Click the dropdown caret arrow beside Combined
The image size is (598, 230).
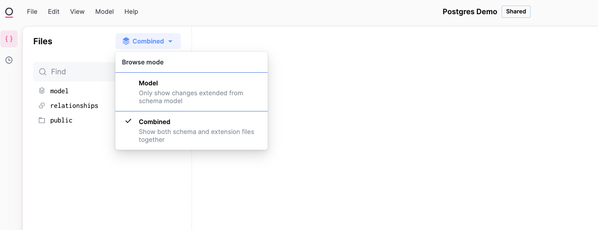tap(171, 41)
